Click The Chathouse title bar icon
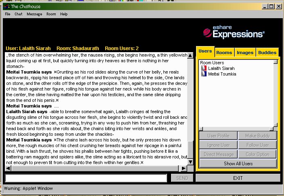The height and width of the screenshot is (196, 284). (6, 6)
